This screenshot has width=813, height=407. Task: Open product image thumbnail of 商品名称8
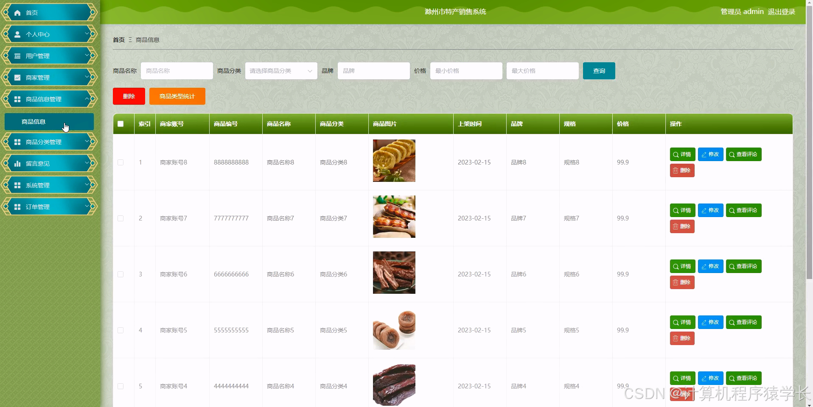pyautogui.click(x=394, y=161)
